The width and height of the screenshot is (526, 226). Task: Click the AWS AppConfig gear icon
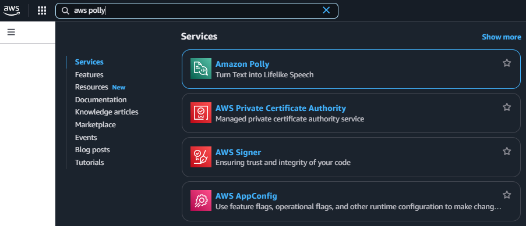coord(201,200)
